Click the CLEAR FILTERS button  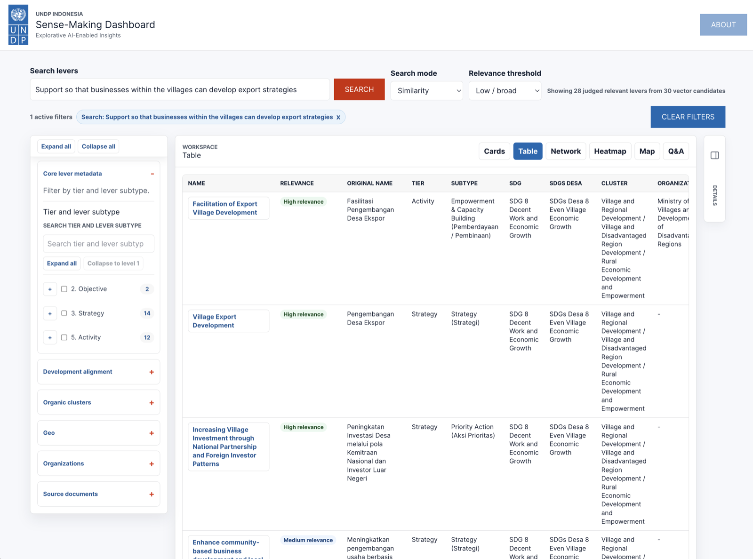click(688, 117)
